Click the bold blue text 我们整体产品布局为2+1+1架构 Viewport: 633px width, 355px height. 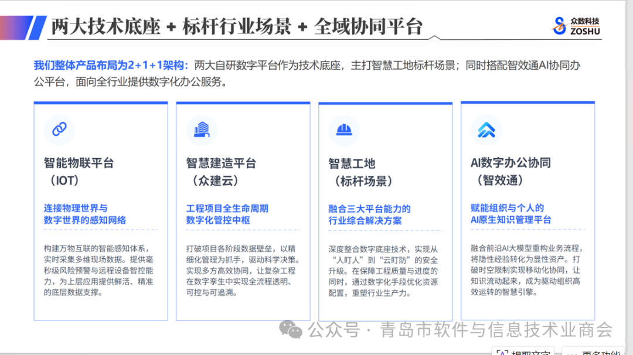point(110,66)
